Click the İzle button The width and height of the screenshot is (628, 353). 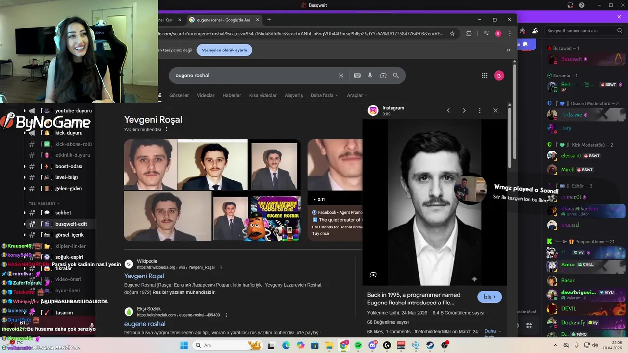tap(490, 297)
